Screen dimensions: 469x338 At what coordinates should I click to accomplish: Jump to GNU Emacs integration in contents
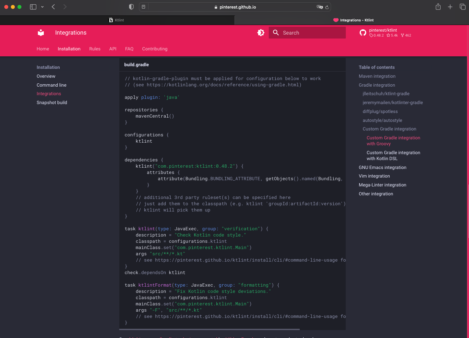click(382, 167)
